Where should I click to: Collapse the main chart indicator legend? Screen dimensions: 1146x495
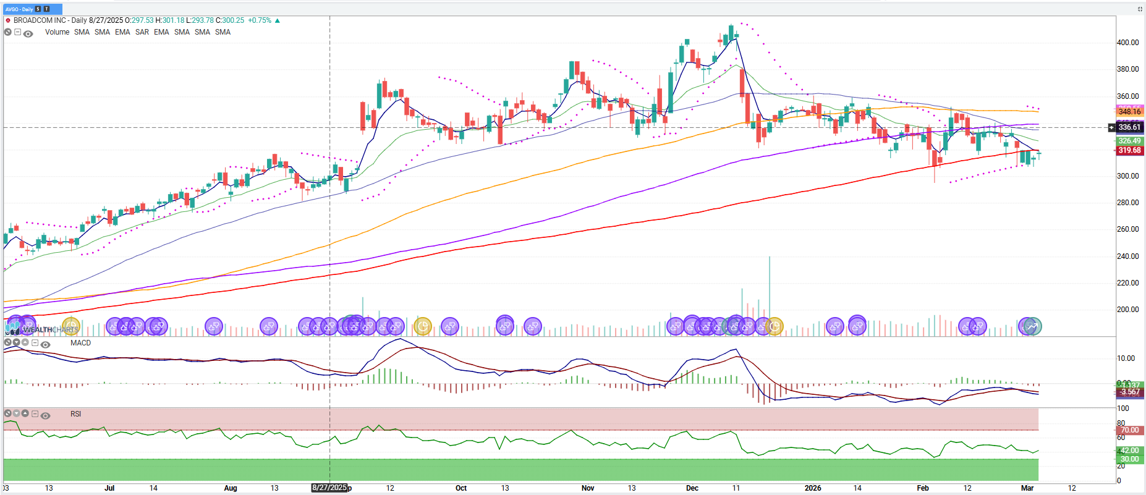[18, 33]
